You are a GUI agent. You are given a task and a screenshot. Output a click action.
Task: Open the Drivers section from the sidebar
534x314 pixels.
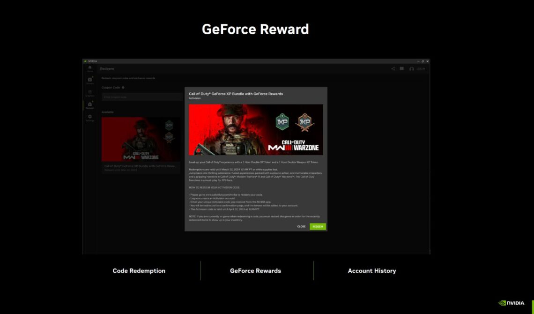(x=90, y=80)
